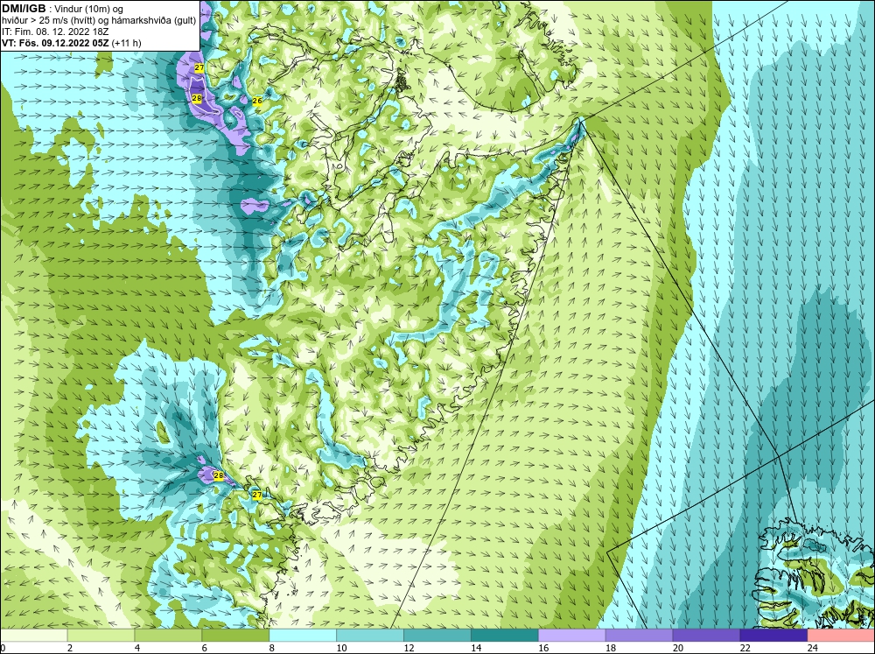Click the yellow '26' max gust label
The width and height of the screenshot is (875, 654).
(x=257, y=101)
